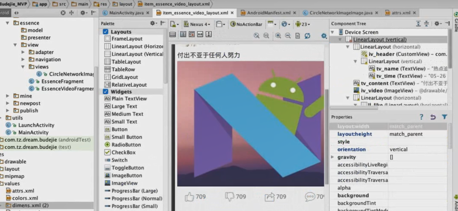Click the Properties filter funnel icon
This screenshot has height=211, width=458.
click(x=444, y=117)
